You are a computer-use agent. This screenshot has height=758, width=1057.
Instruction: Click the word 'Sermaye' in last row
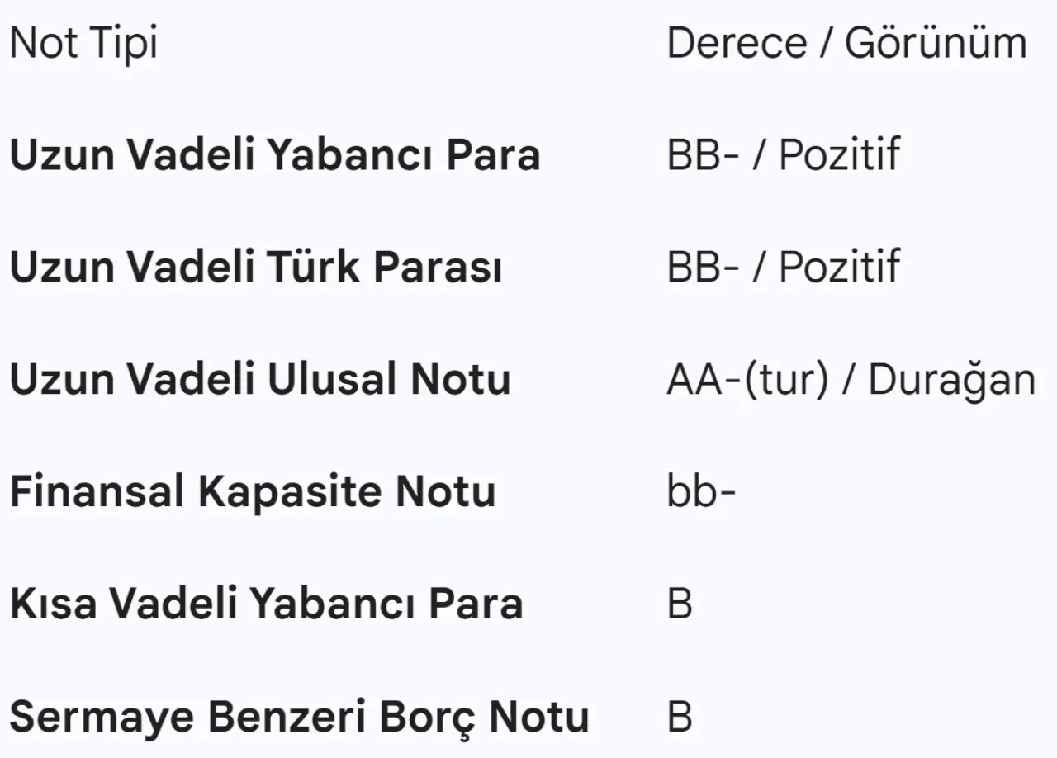[101, 717]
